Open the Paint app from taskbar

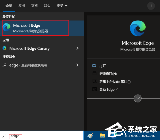tap(90, 136)
